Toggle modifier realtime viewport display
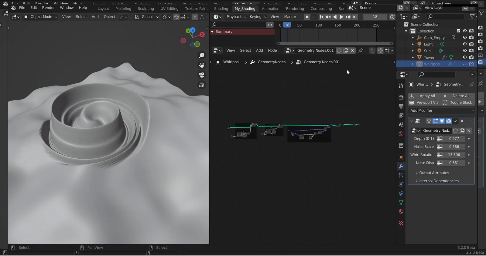This screenshot has height=256, width=486. click(x=442, y=121)
